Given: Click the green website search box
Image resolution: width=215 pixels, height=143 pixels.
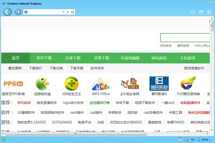Looking at the screenshot, I should pyautogui.click(x=185, y=38).
